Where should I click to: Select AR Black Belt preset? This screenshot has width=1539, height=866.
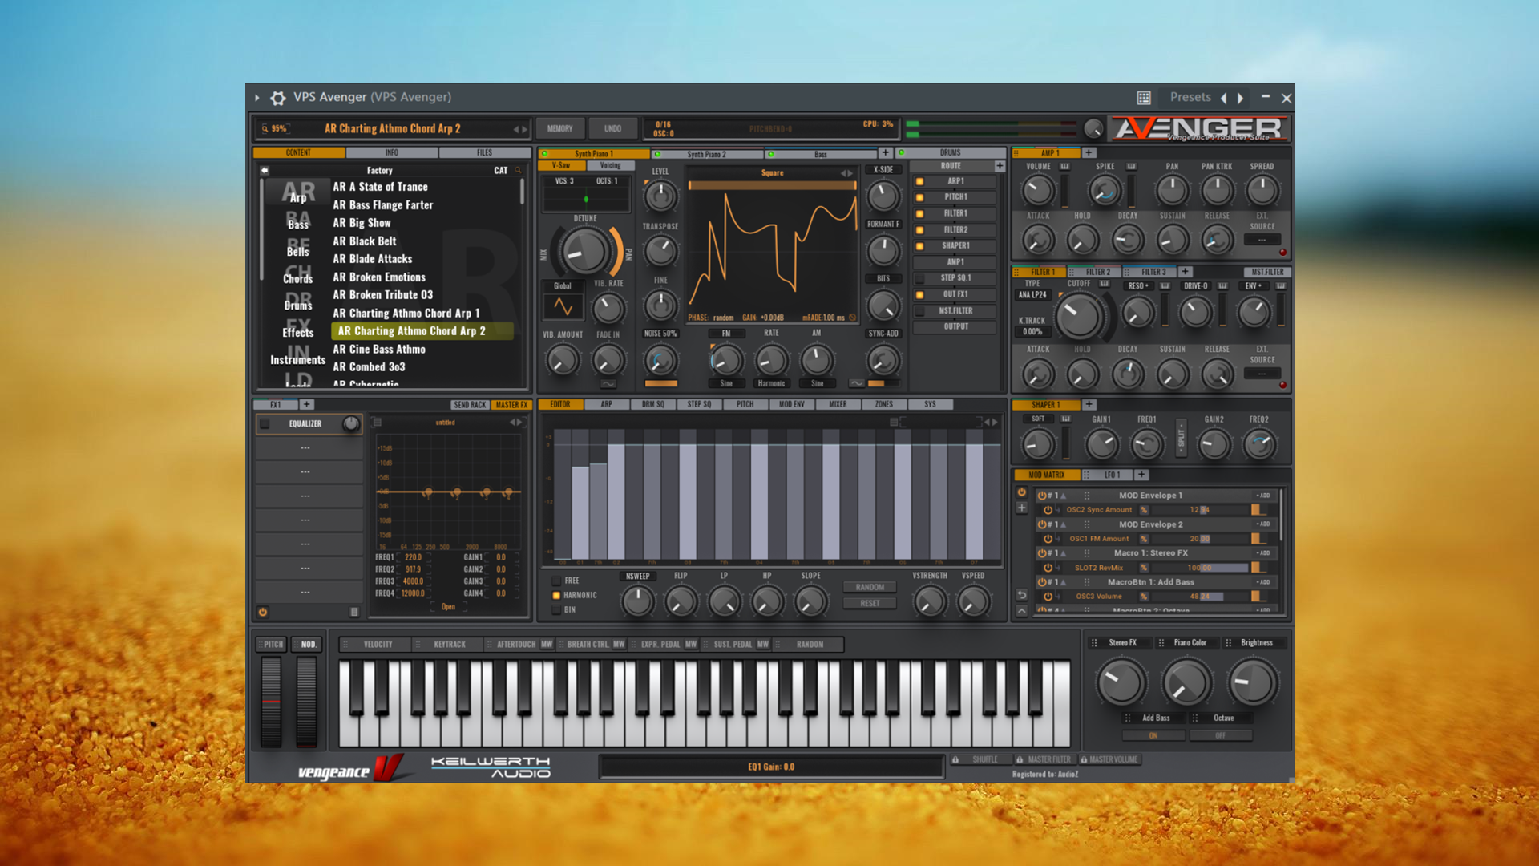tap(364, 241)
